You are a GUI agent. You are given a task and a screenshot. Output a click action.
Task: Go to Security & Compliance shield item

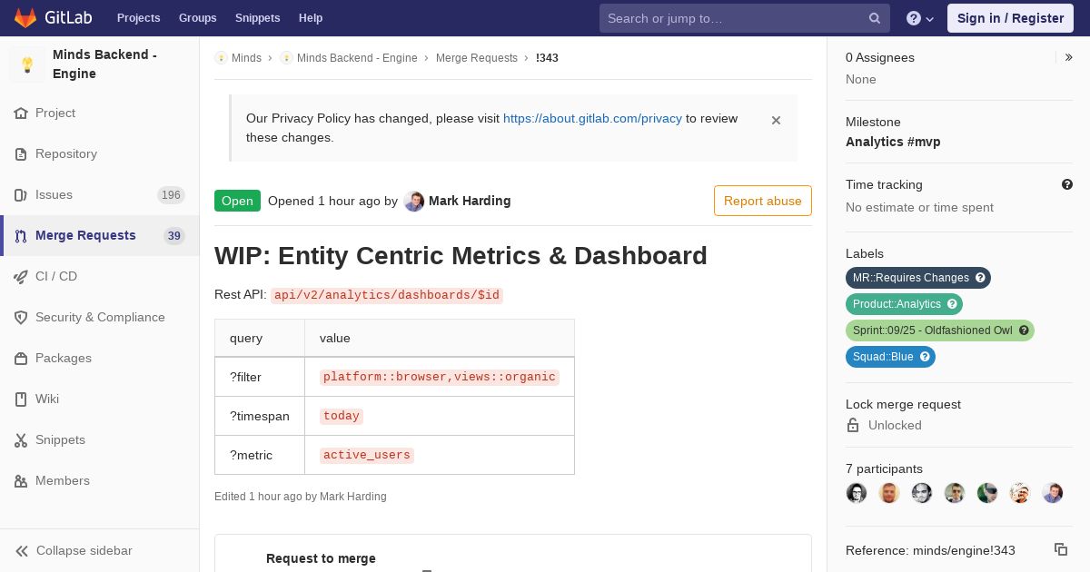100,317
